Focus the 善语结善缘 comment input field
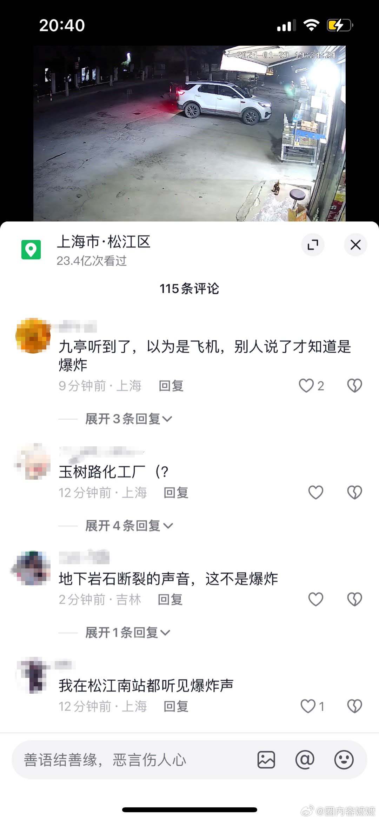 [x=133, y=760]
